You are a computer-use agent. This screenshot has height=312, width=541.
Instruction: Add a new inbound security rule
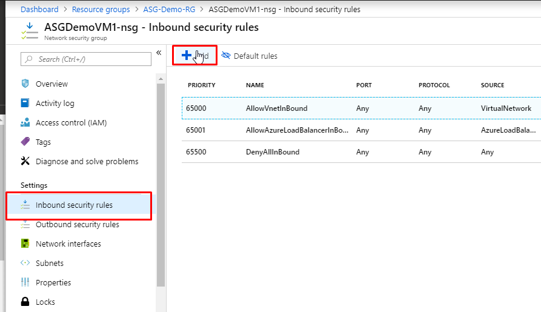coord(194,56)
